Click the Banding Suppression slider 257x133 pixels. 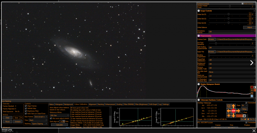(230, 56)
